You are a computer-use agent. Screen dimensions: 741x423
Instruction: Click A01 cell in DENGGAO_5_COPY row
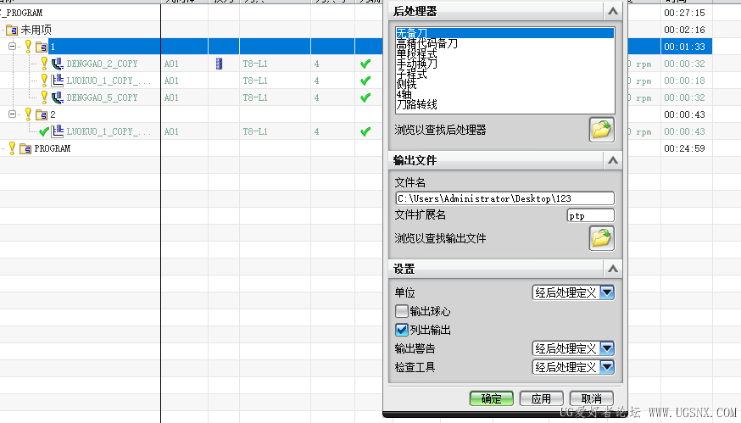point(171,97)
